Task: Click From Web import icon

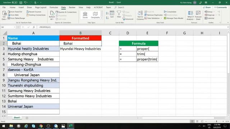Action: tap(9, 15)
